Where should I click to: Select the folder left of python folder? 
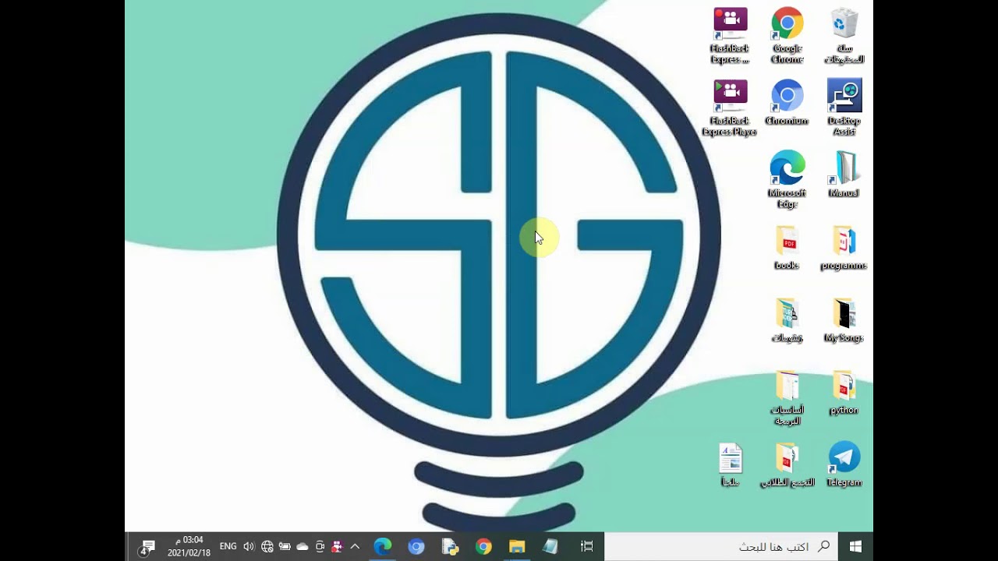coord(787,398)
